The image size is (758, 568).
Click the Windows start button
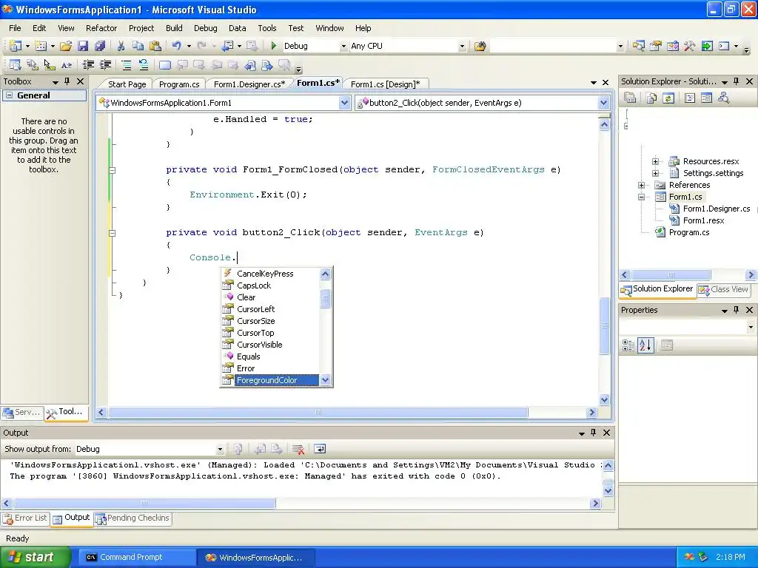pos(34,557)
